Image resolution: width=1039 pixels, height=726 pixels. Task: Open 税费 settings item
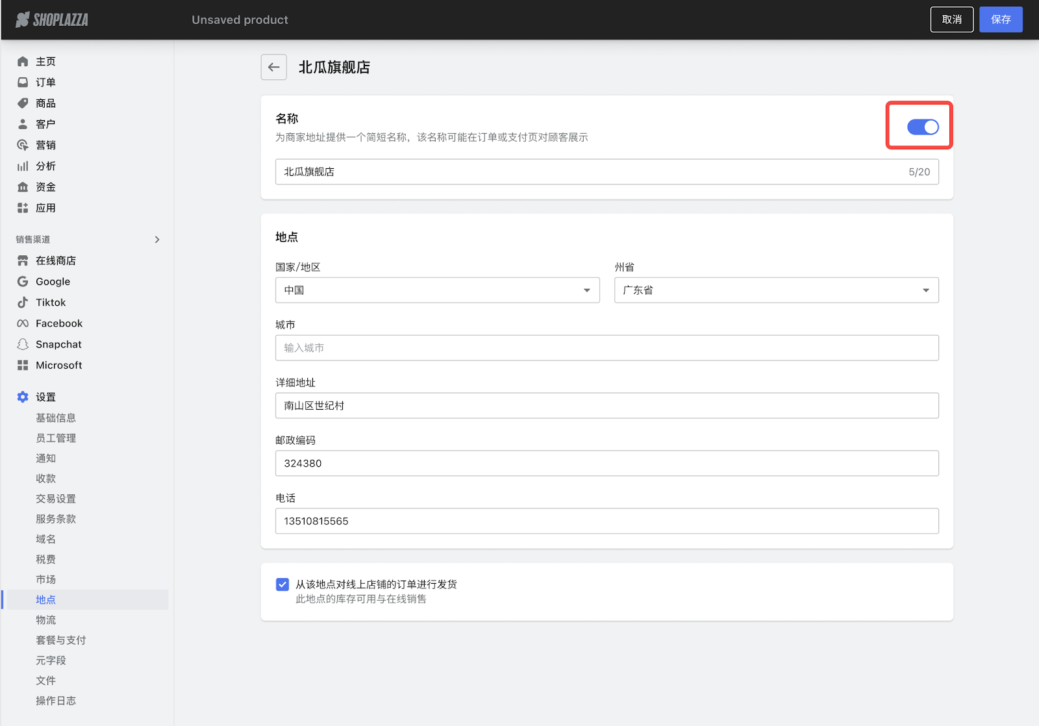(45, 559)
